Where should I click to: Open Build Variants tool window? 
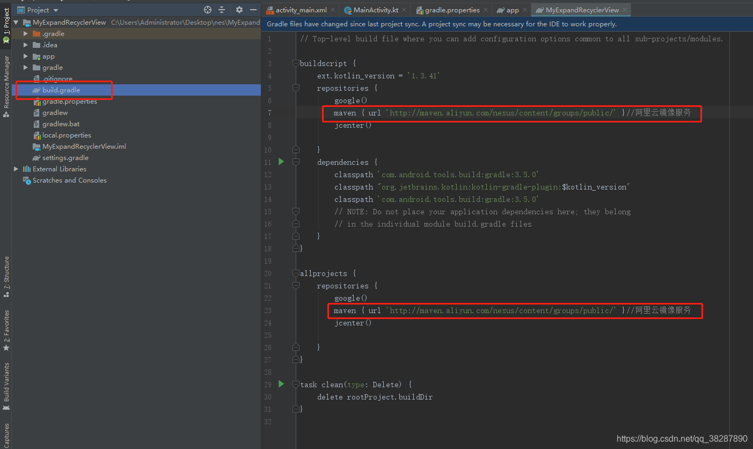[6, 387]
